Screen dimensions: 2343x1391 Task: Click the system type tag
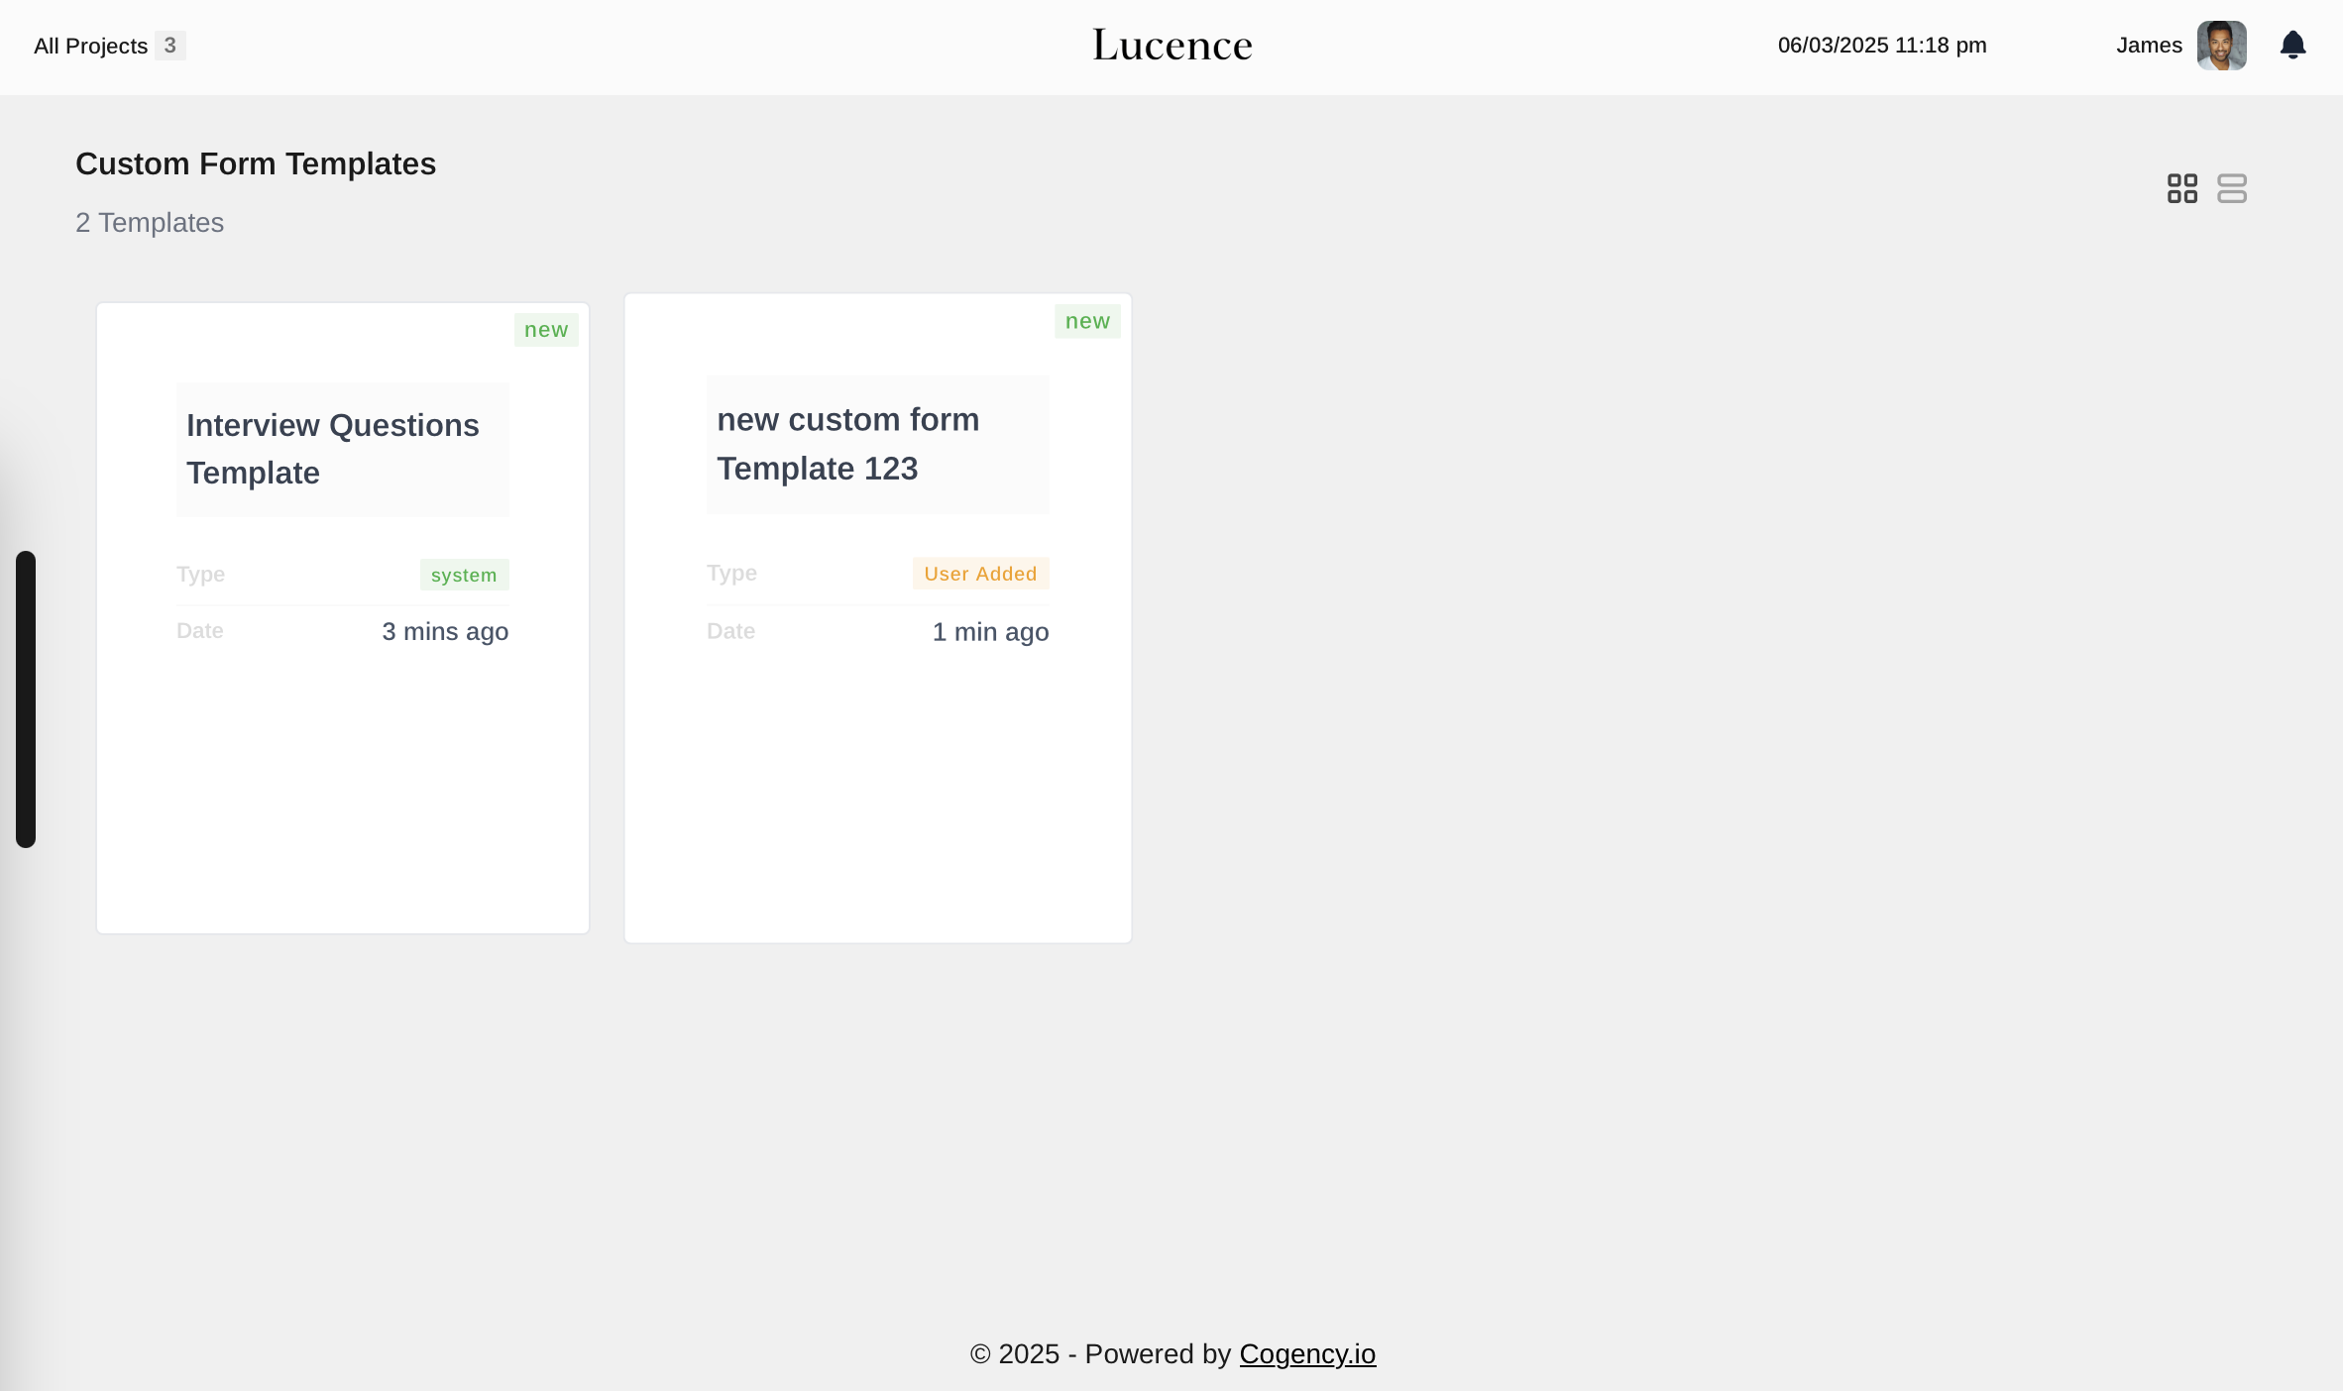click(x=464, y=575)
